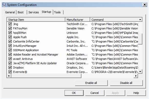The width and height of the screenshot is (149, 99).
Task: Uncheck Carbonite InfoCenter checkbox
Action: click(x=10, y=41)
